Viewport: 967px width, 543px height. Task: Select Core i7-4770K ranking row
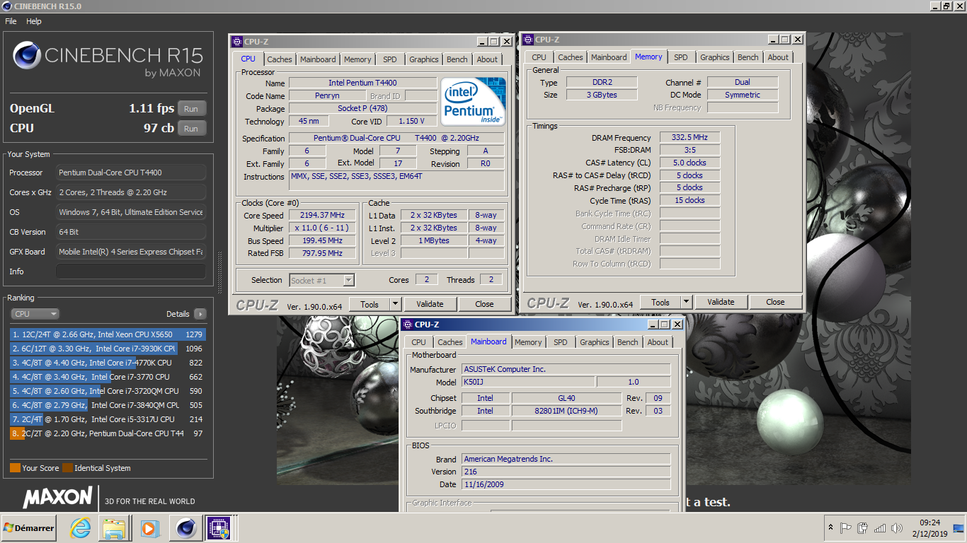click(108, 363)
